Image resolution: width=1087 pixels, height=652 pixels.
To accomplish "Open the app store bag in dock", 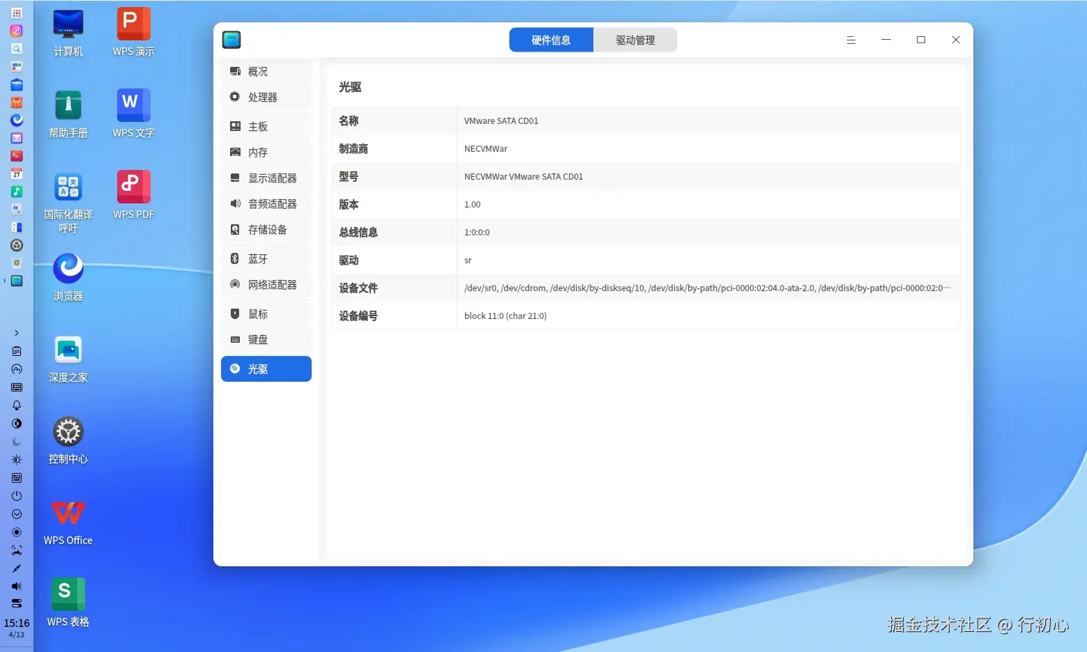I will tap(17, 102).
